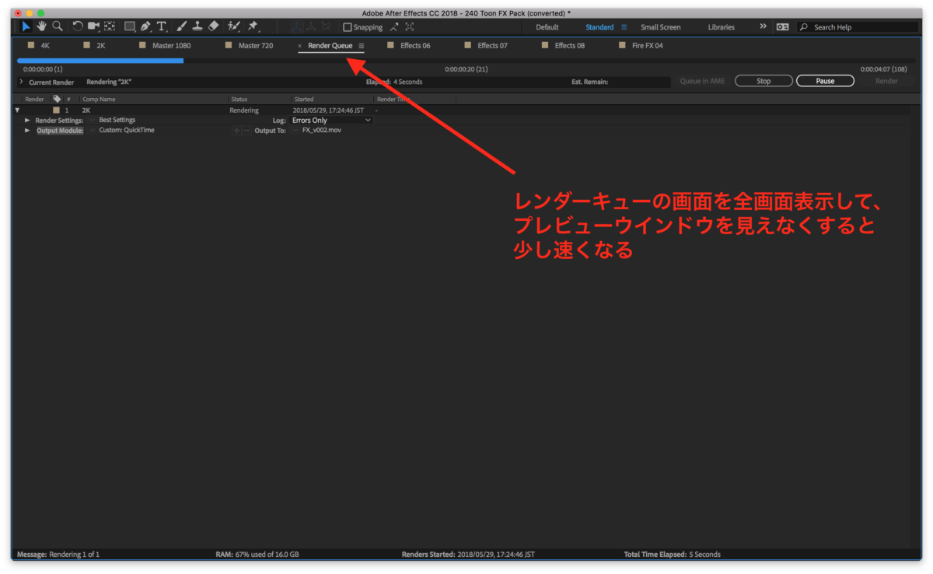Image resolution: width=933 pixels, height=574 pixels.
Task: Expand the Output Module triangle
Action: pos(28,131)
